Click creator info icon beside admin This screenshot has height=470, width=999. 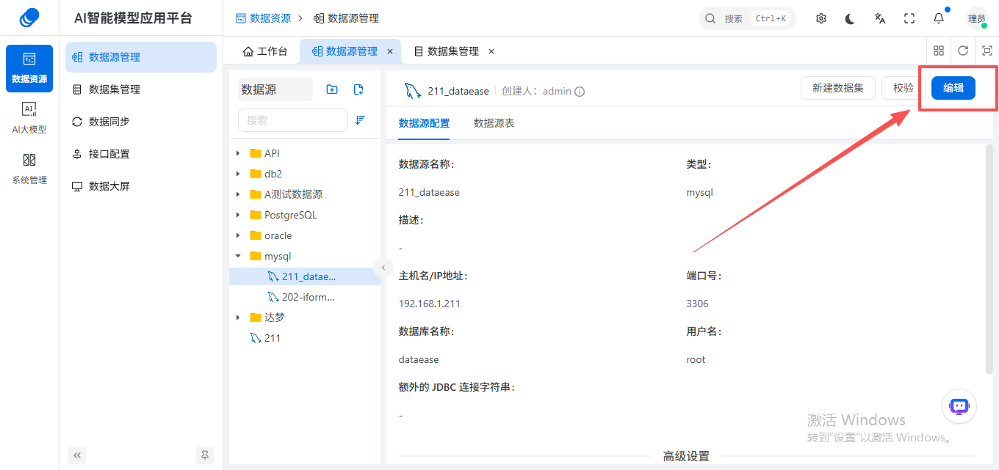coord(580,92)
